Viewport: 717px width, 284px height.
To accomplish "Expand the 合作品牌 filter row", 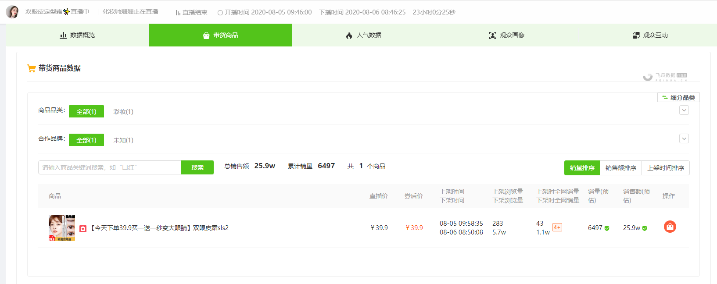I will pos(684,139).
